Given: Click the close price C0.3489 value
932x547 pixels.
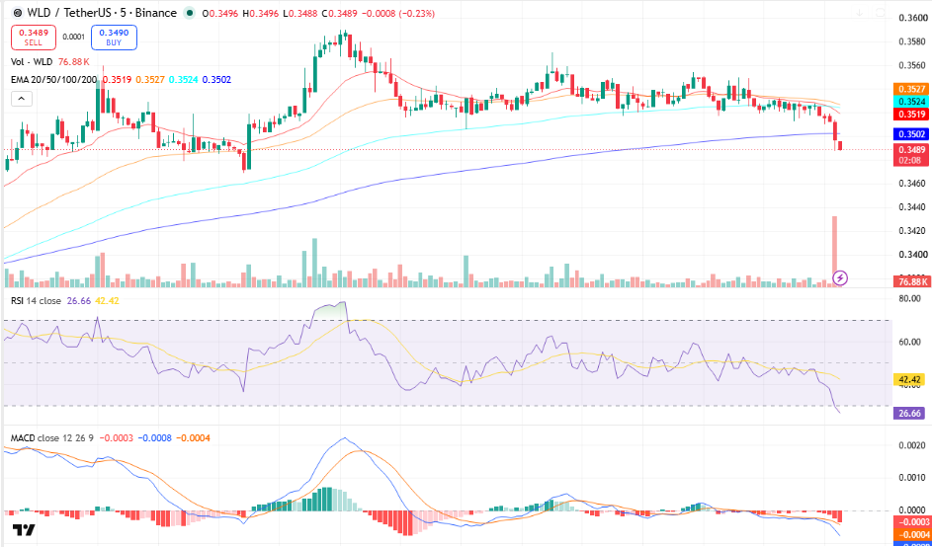Looking at the screenshot, I should 341,13.
